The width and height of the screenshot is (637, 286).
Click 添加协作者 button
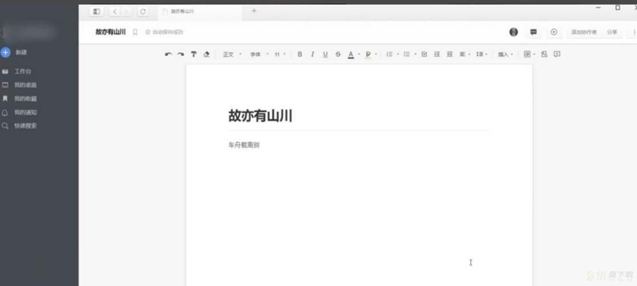click(x=584, y=32)
